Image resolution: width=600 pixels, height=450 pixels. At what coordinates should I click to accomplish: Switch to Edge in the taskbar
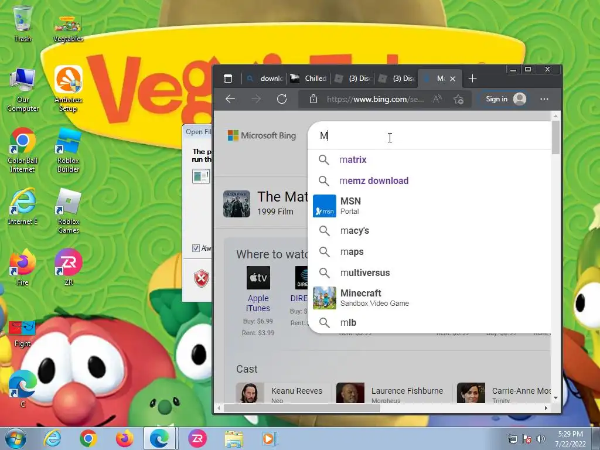click(160, 438)
